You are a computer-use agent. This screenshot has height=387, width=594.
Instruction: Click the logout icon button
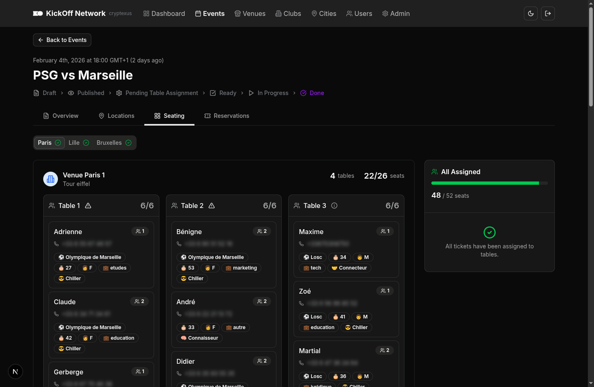pos(548,13)
